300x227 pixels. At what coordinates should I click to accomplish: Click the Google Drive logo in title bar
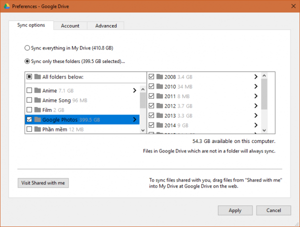tap(5, 5)
